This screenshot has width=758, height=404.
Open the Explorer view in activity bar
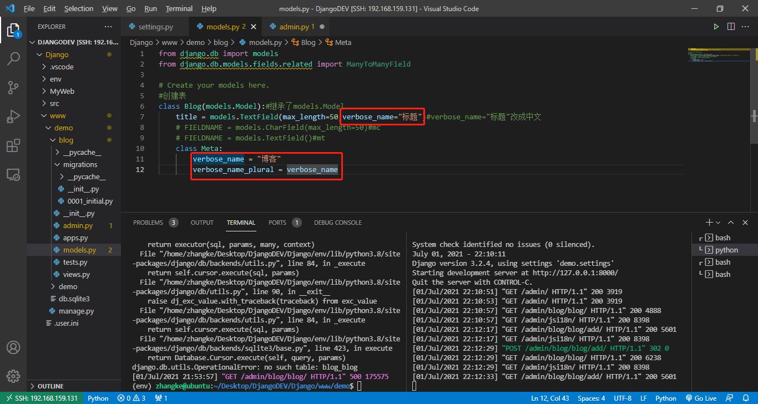13,29
